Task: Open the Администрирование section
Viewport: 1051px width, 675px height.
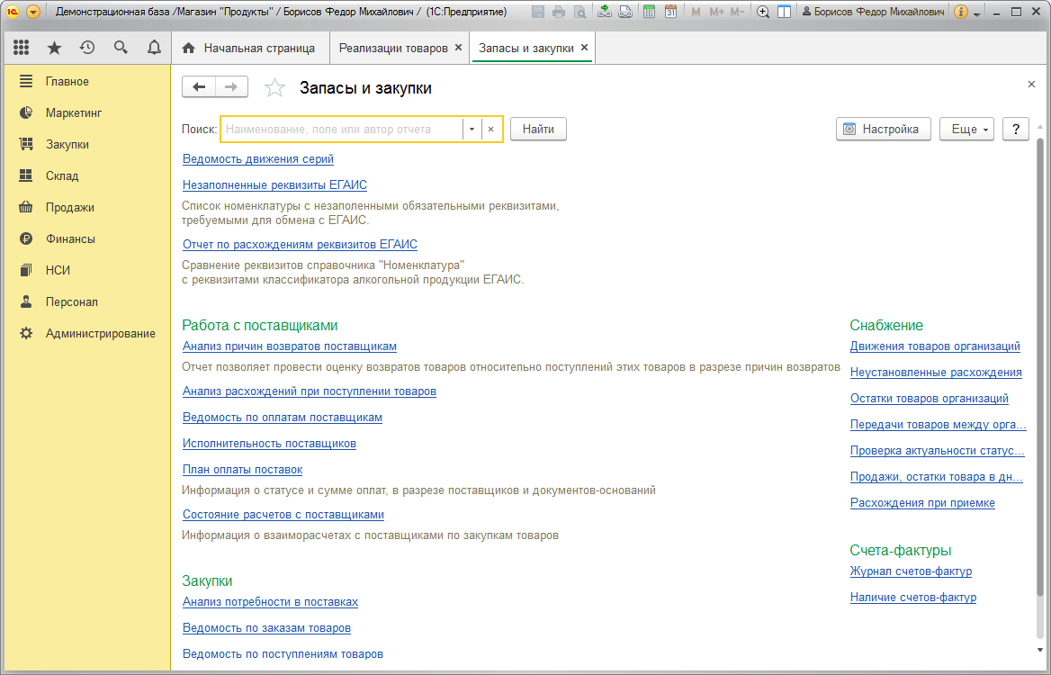Action: (x=101, y=333)
